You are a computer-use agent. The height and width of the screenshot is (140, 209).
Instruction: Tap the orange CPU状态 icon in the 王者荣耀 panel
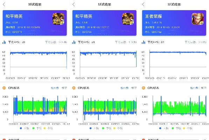tap(144, 88)
